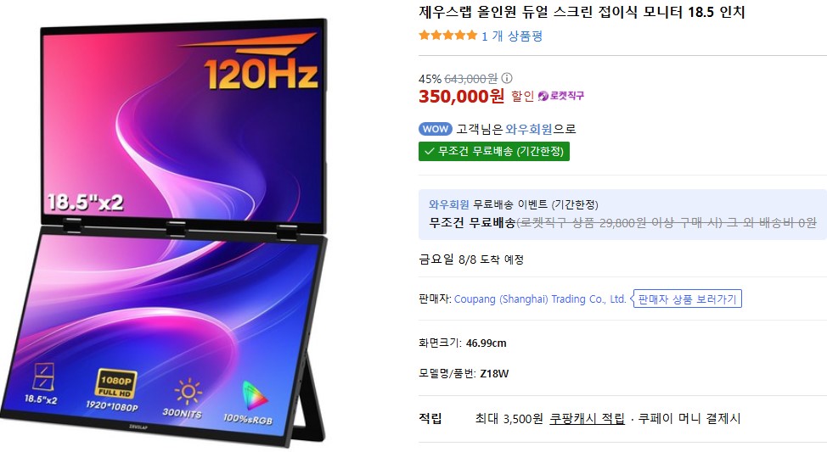Click the 100% sRGB color triangle icon
Image resolution: width=827 pixels, height=452 pixels.
coord(254,396)
